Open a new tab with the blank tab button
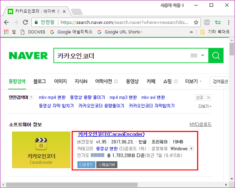The image size is (235, 188). click(77, 12)
